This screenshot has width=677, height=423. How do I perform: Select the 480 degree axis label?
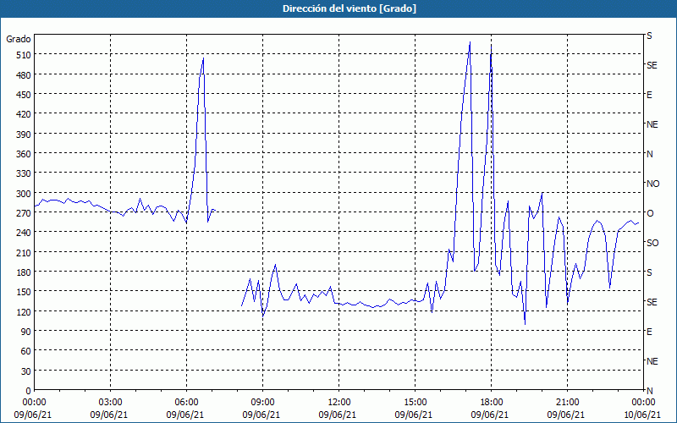24,75
